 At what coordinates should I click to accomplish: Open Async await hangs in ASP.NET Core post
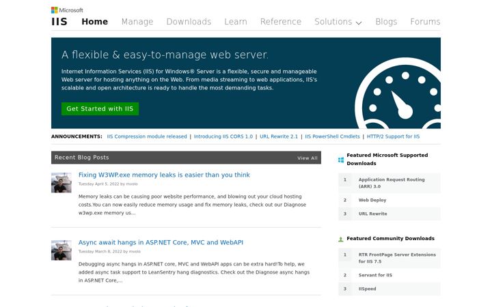tap(161, 242)
